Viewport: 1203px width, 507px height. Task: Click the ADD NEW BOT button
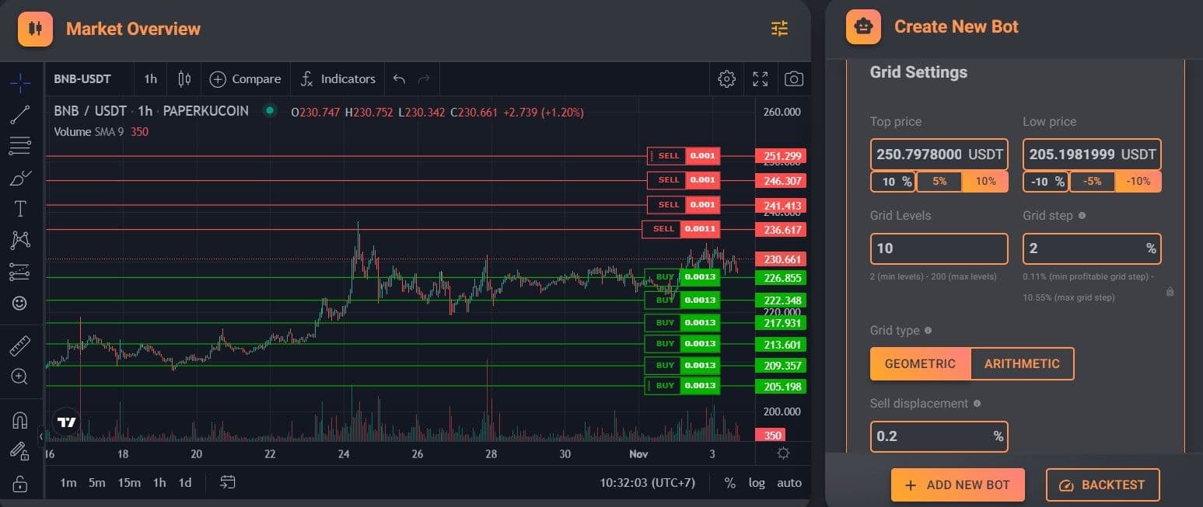click(957, 485)
